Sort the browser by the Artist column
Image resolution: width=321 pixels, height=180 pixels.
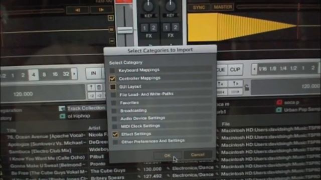point(94,128)
